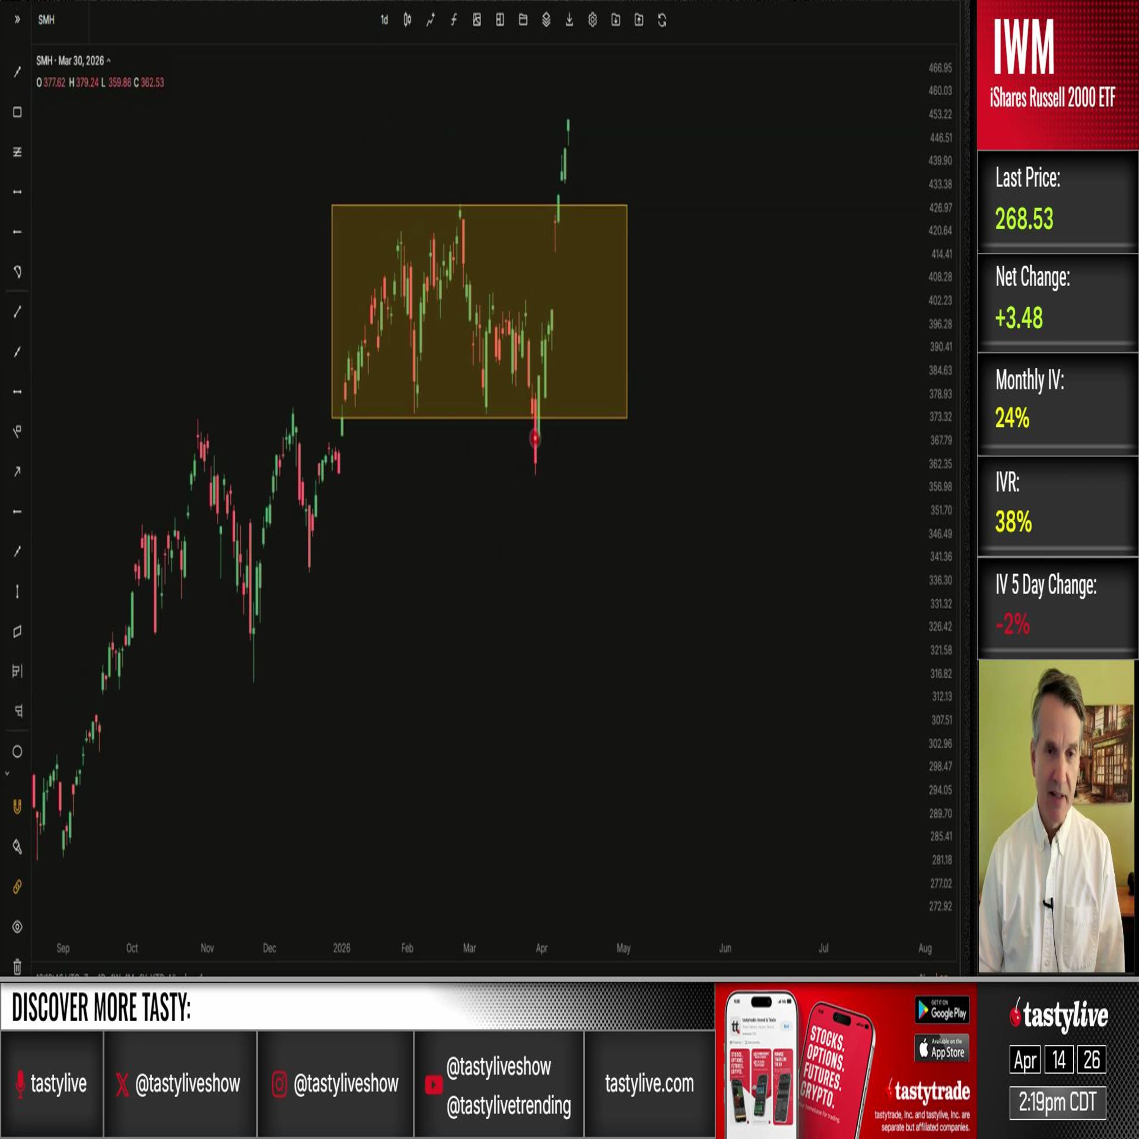Click the 2026 label on time axis
This screenshot has width=1139, height=1139.
341,948
